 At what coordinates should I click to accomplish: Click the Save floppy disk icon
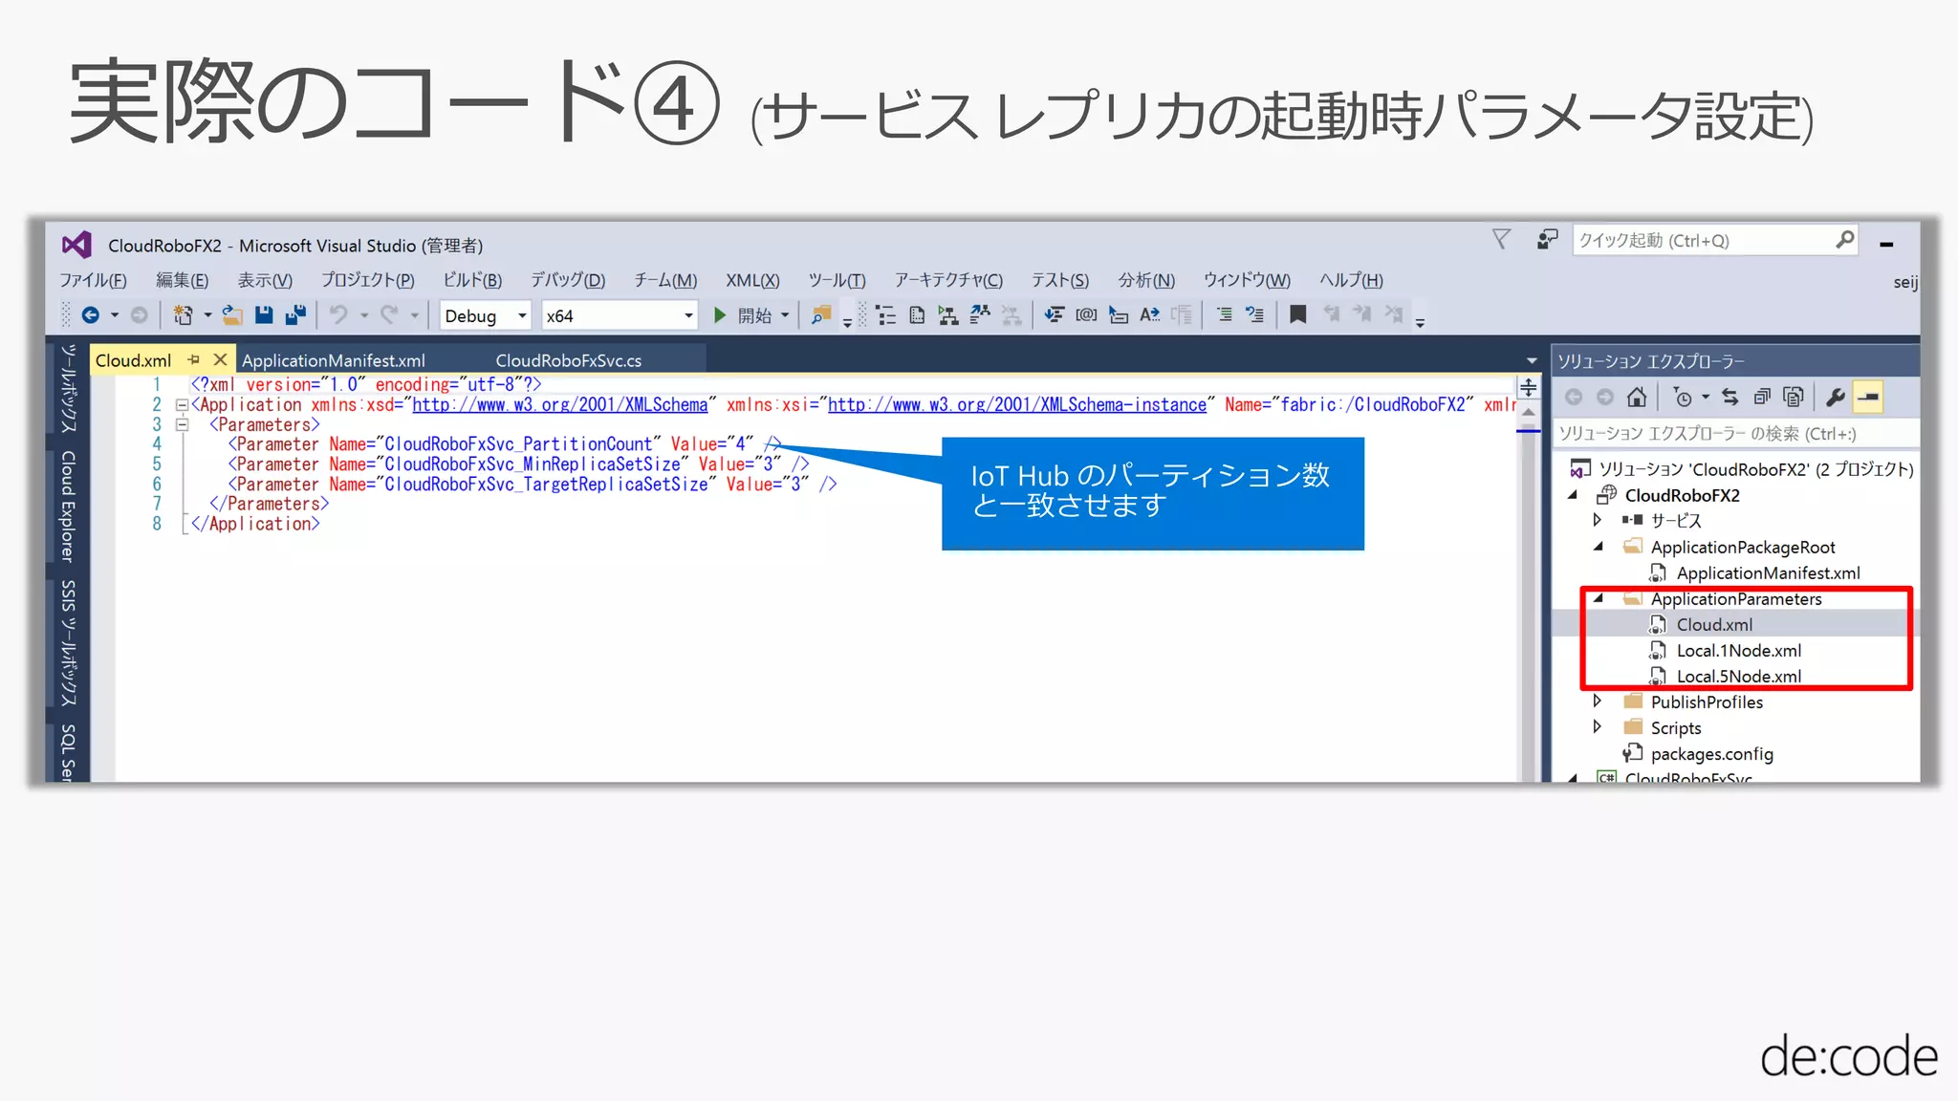(x=264, y=315)
